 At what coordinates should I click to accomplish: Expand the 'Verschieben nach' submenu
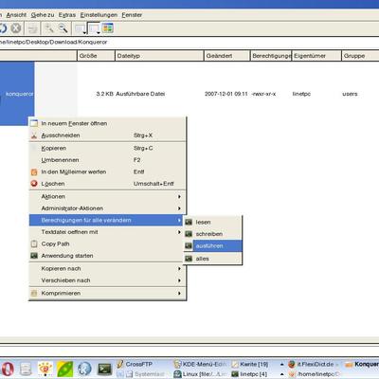click(x=107, y=280)
